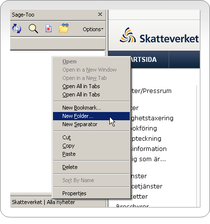Click the folder with blue arrows icon

[x=64, y=28]
